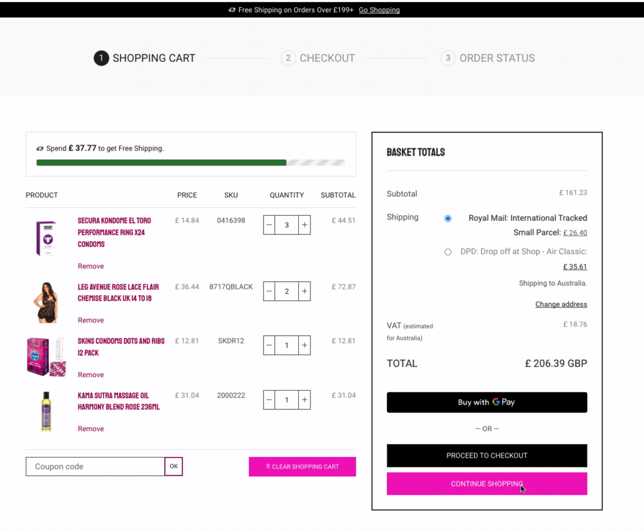This screenshot has height=529, width=644.
Task: Click DPD price £ 35.61
Action: [x=575, y=267]
